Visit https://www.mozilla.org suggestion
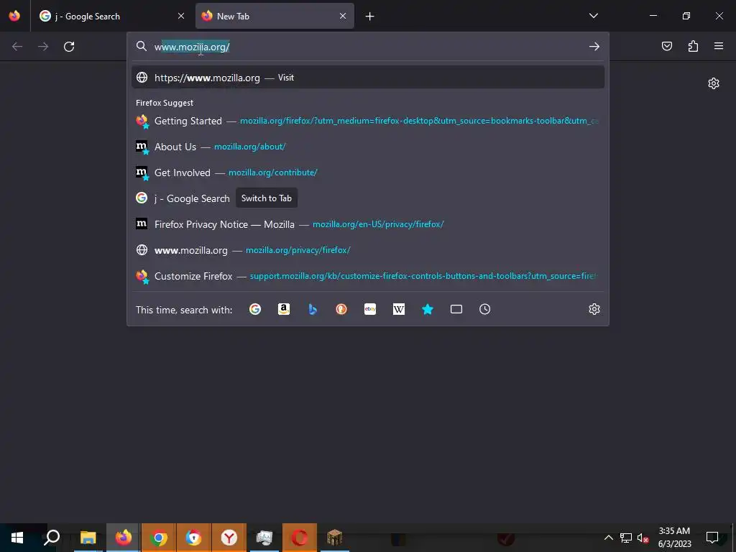 click(368, 78)
